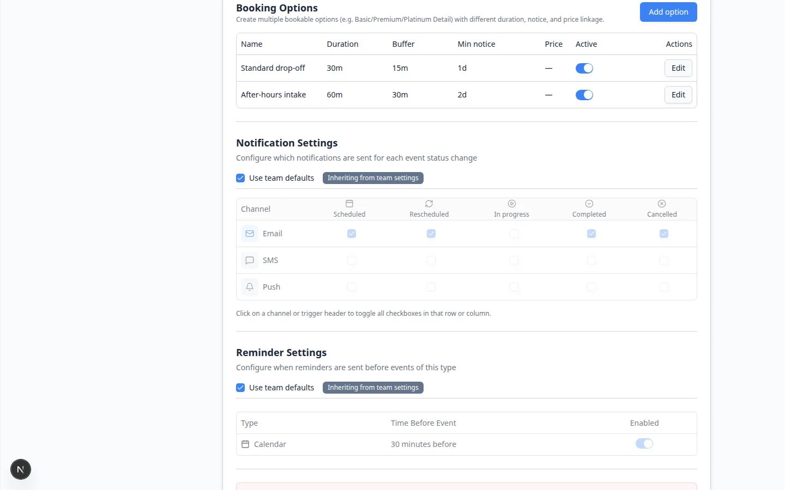Toggle Email In progress notification checkbox

click(x=514, y=234)
